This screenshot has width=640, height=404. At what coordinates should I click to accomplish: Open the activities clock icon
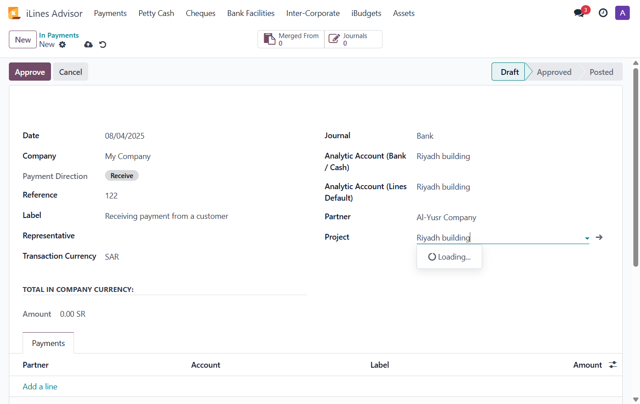[603, 13]
